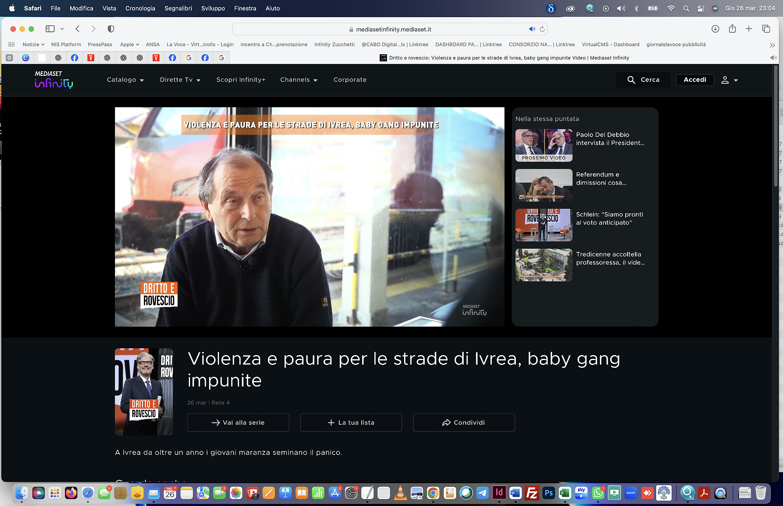Mute tab audio via address bar speaker
This screenshot has height=506, width=783.
pos(532,29)
